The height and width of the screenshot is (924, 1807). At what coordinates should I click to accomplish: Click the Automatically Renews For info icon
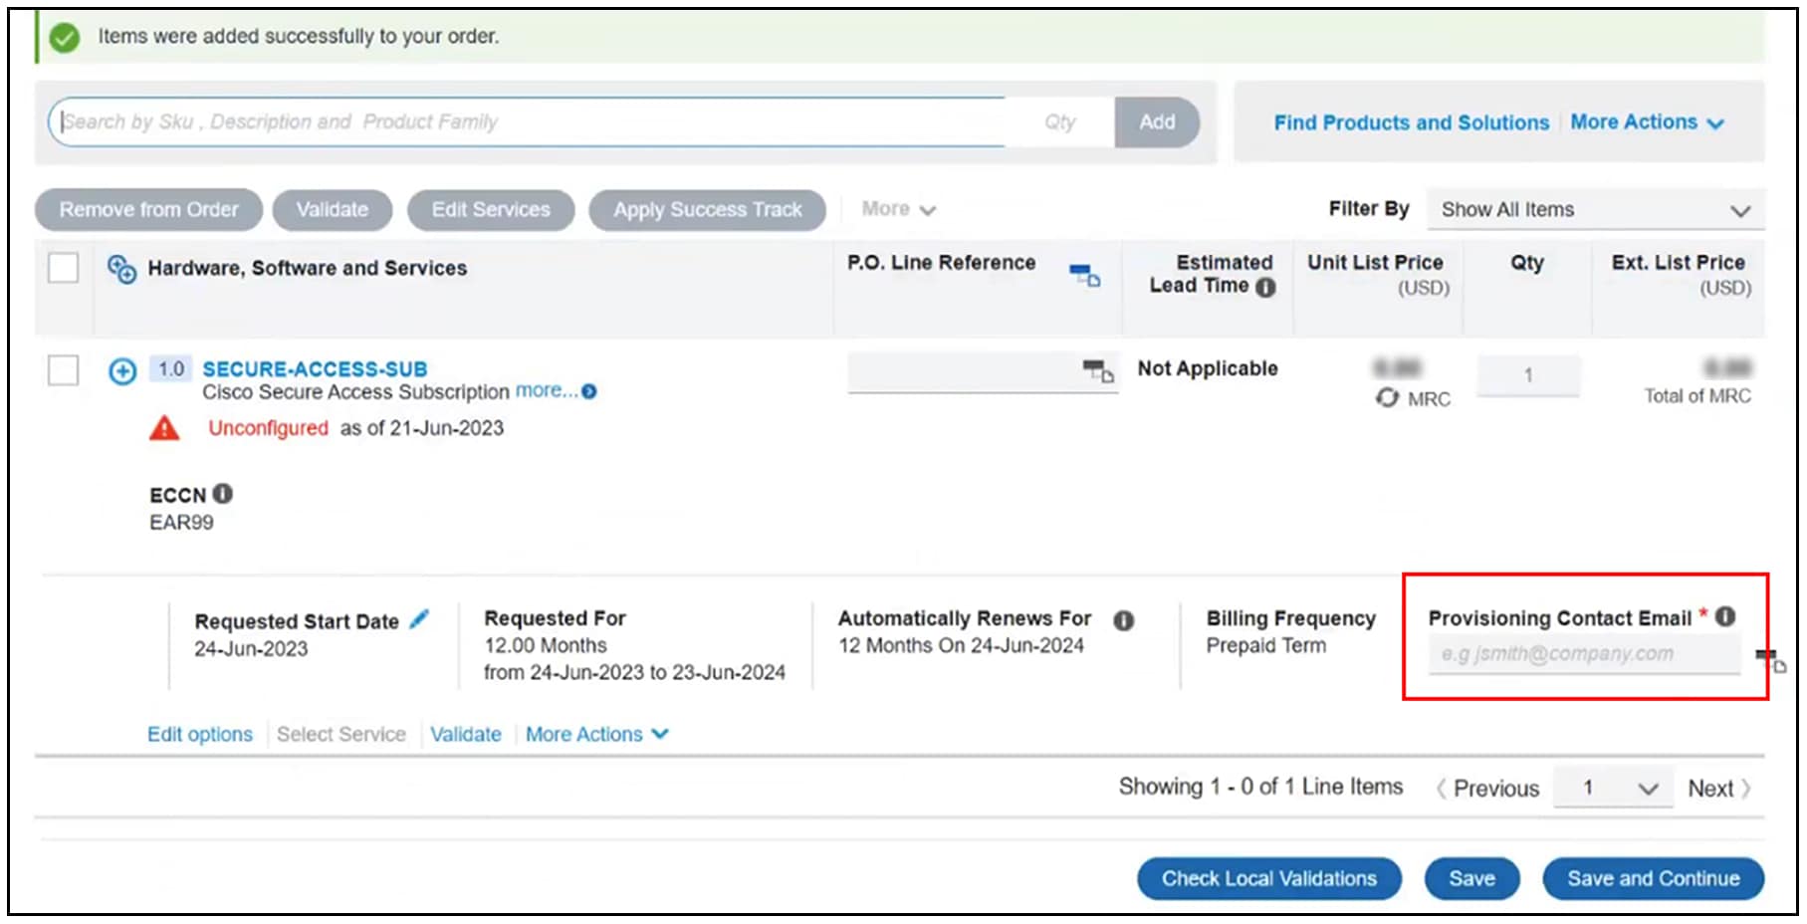pos(1123,620)
